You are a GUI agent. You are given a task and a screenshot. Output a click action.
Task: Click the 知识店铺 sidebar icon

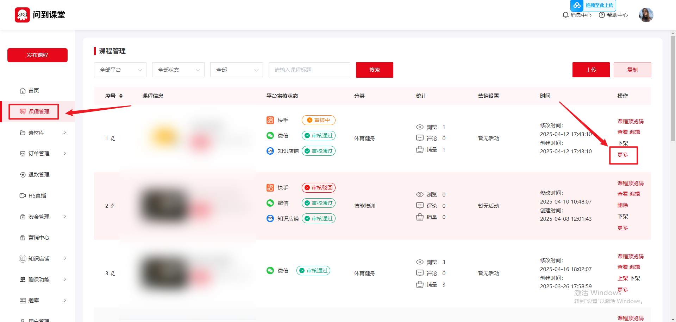pos(23,259)
